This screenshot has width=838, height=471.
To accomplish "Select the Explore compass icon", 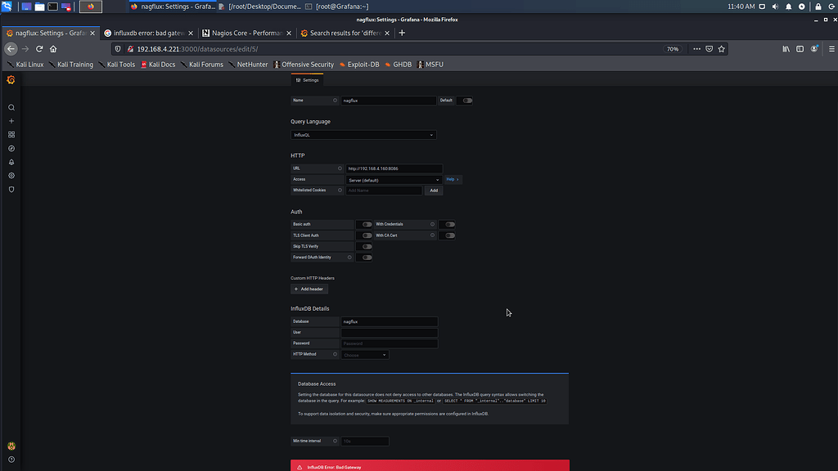I will (11, 148).
